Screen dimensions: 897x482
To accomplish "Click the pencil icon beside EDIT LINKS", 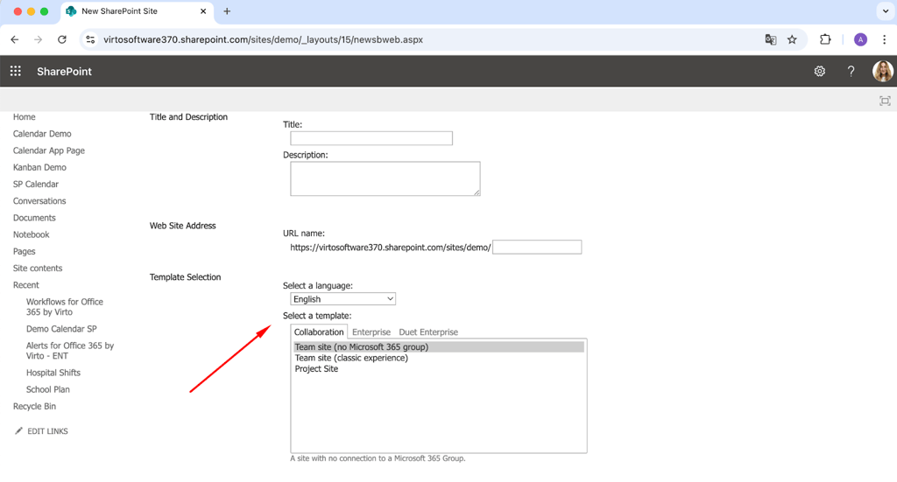I will (19, 430).
